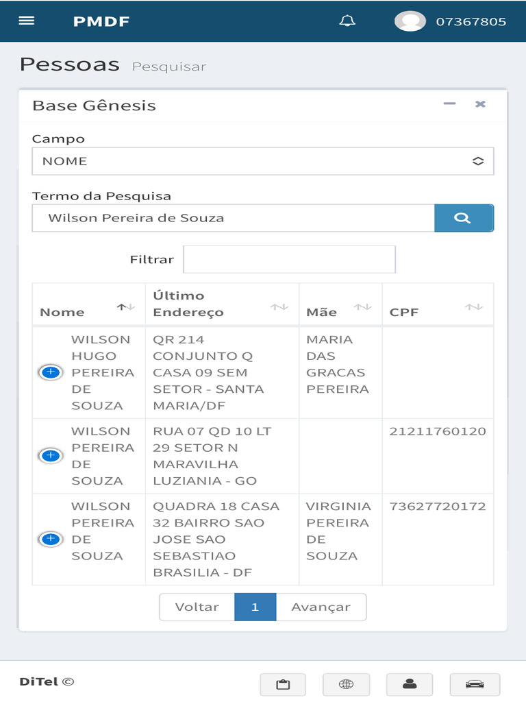Expand the row with CPF 73627720172
Image resolution: width=526 pixels, height=702 pixels.
[51, 540]
